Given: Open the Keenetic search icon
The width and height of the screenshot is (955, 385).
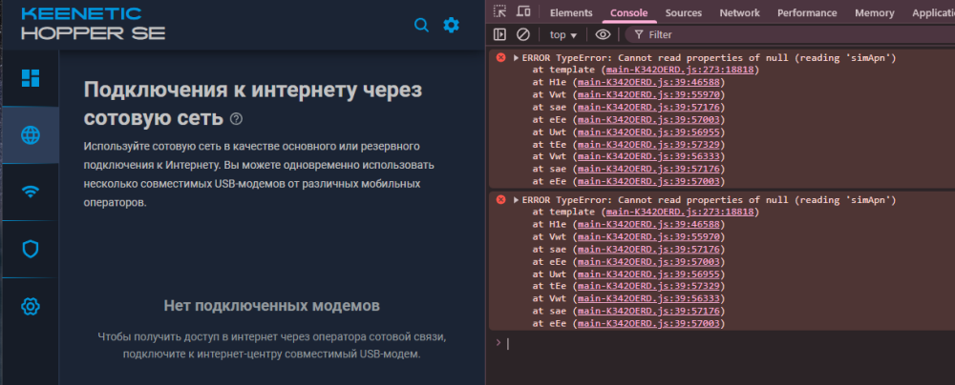Looking at the screenshot, I should click(421, 25).
